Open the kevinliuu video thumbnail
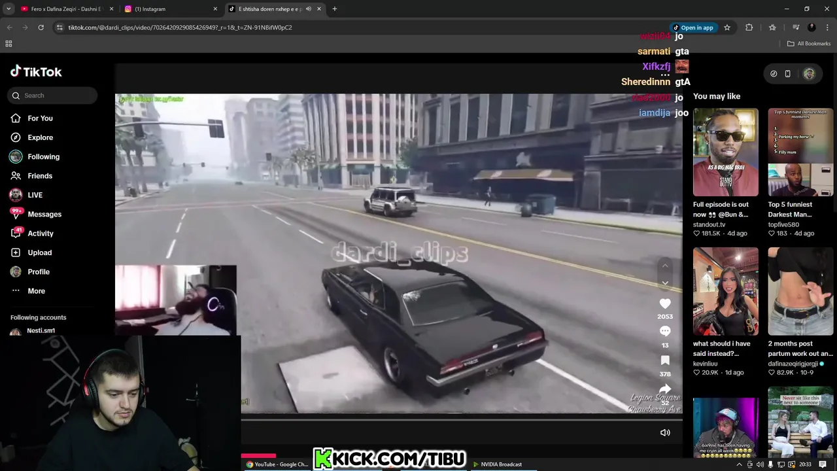 (726, 291)
